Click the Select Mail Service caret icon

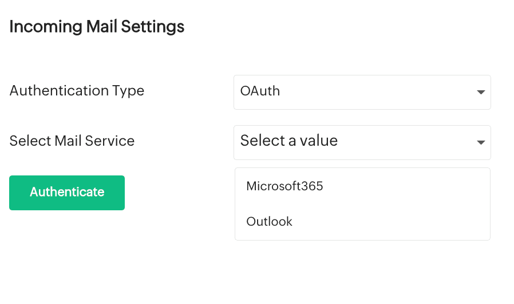point(480,142)
